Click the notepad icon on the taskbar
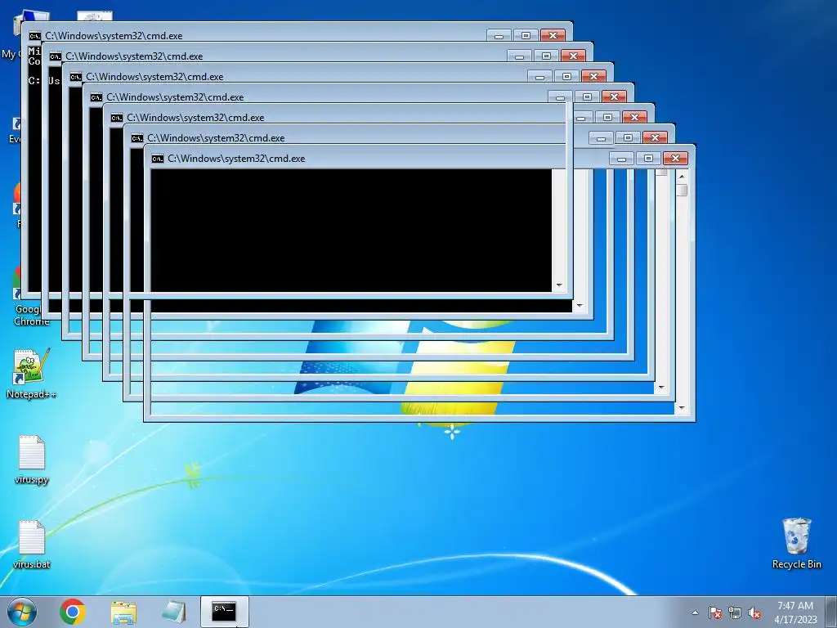The image size is (837, 628). [x=173, y=612]
